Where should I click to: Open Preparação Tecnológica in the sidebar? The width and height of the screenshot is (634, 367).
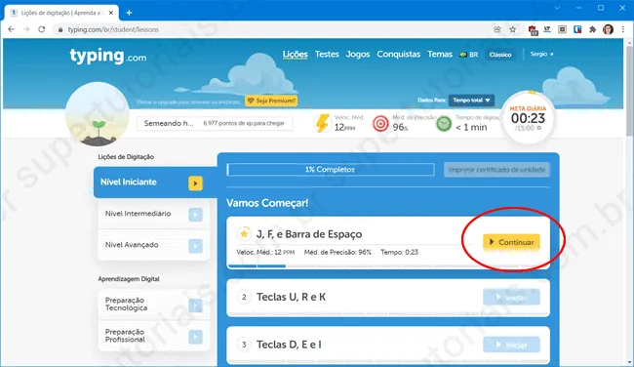click(x=154, y=305)
